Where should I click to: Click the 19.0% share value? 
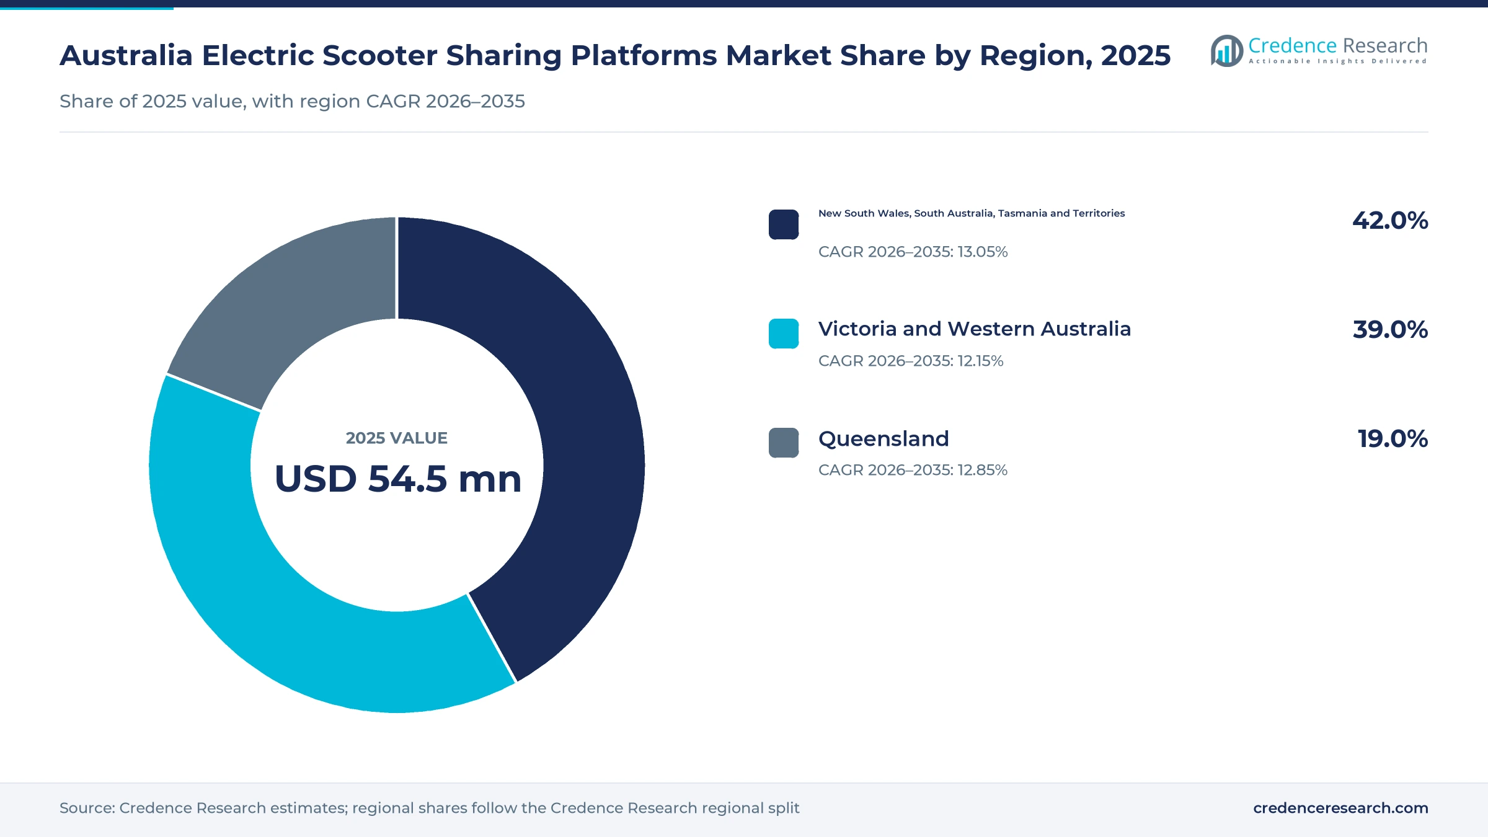(1393, 439)
